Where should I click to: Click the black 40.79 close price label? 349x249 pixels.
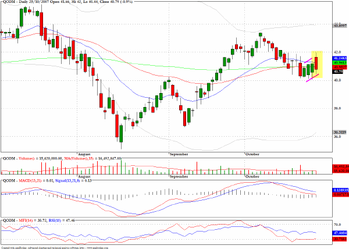pyautogui.click(x=338, y=72)
